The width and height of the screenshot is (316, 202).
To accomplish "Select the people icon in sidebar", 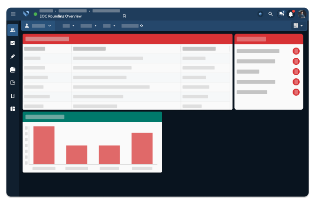I will click(13, 30).
